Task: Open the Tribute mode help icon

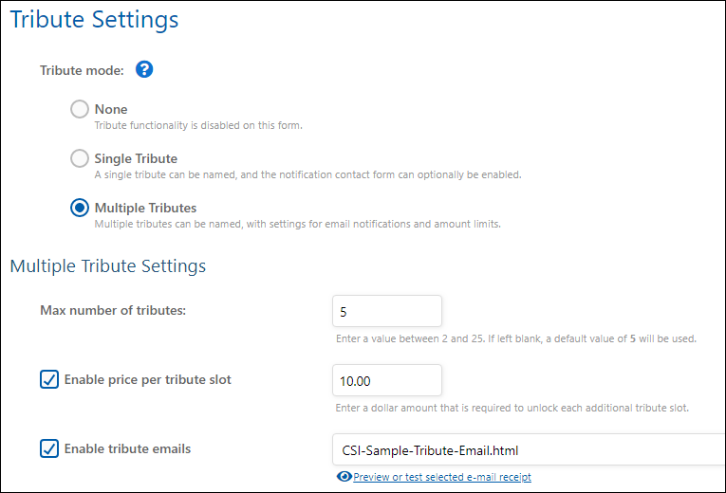Action: (x=144, y=69)
